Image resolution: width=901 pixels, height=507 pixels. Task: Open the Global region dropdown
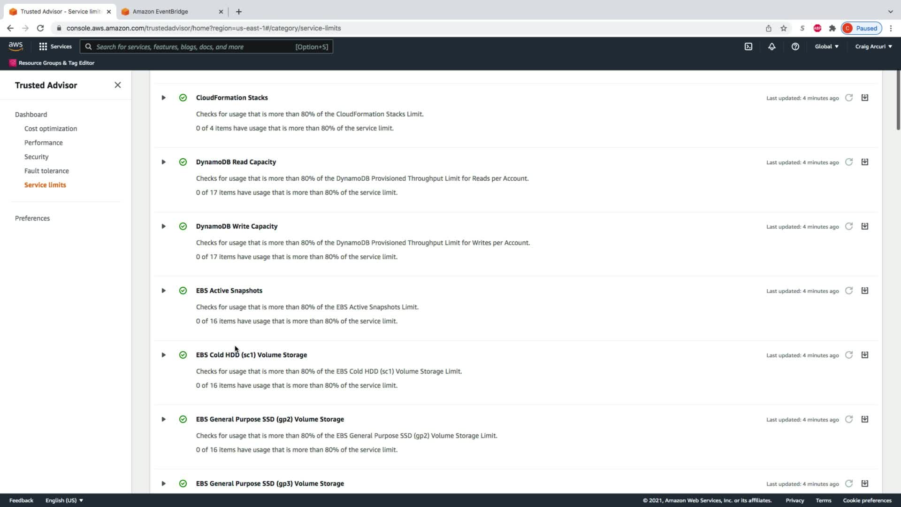click(x=826, y=46)
